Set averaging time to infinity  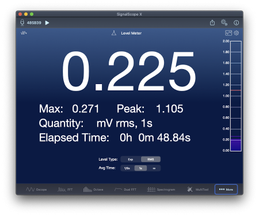pos(154,168)
